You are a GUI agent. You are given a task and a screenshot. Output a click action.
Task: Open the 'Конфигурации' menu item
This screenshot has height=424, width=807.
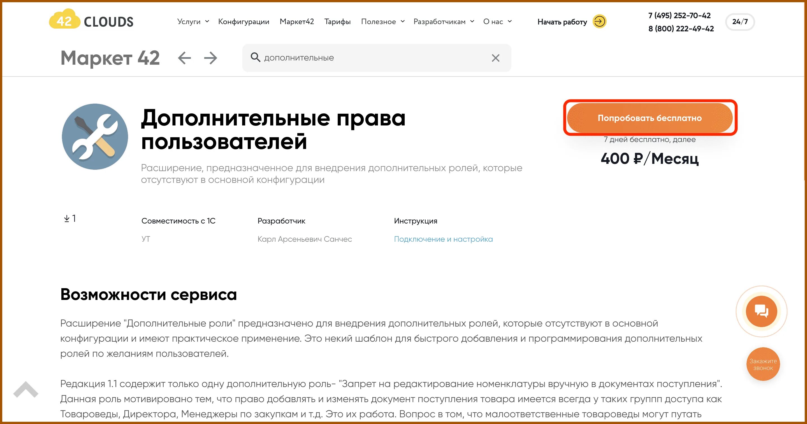pyautogui.click(x=244, y=22)
